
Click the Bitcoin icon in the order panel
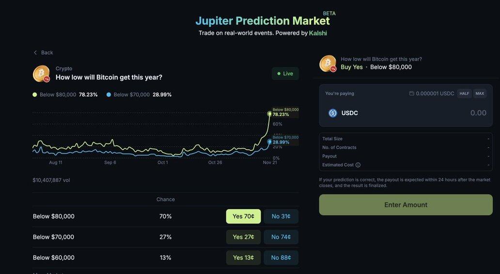pyautogui.click(x=328, y=64)
